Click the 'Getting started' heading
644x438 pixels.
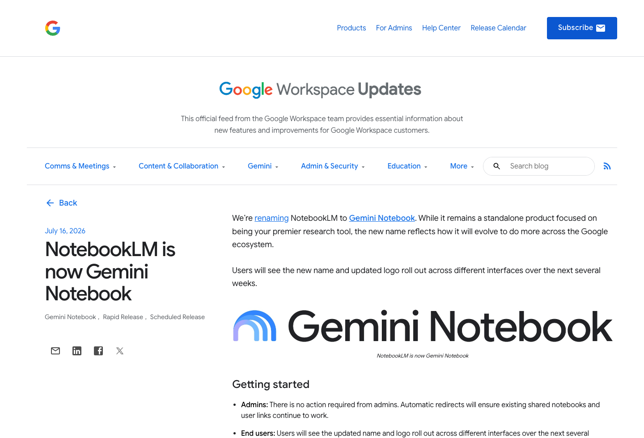[271, 384]
